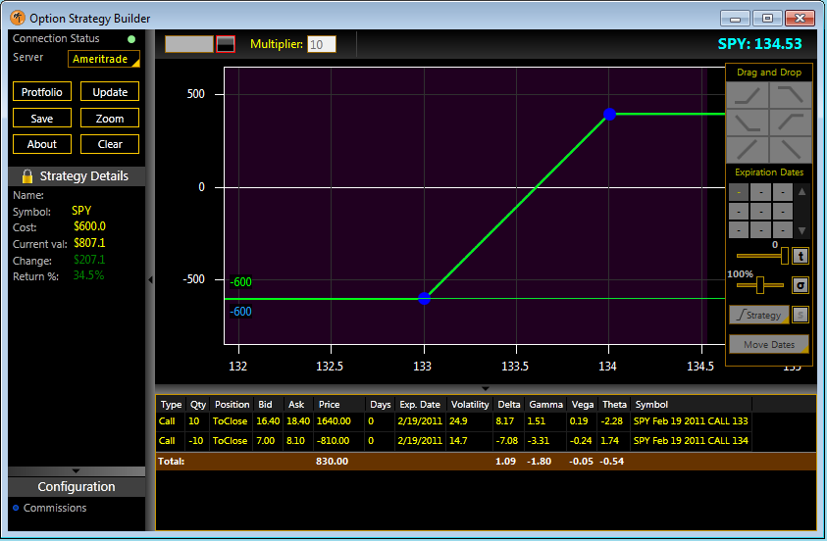Select row SPY Feb 19 2011 CALL 134
The height and width of the screenshot is (541, 827).
pyautogui.click(x=454, y=440)
